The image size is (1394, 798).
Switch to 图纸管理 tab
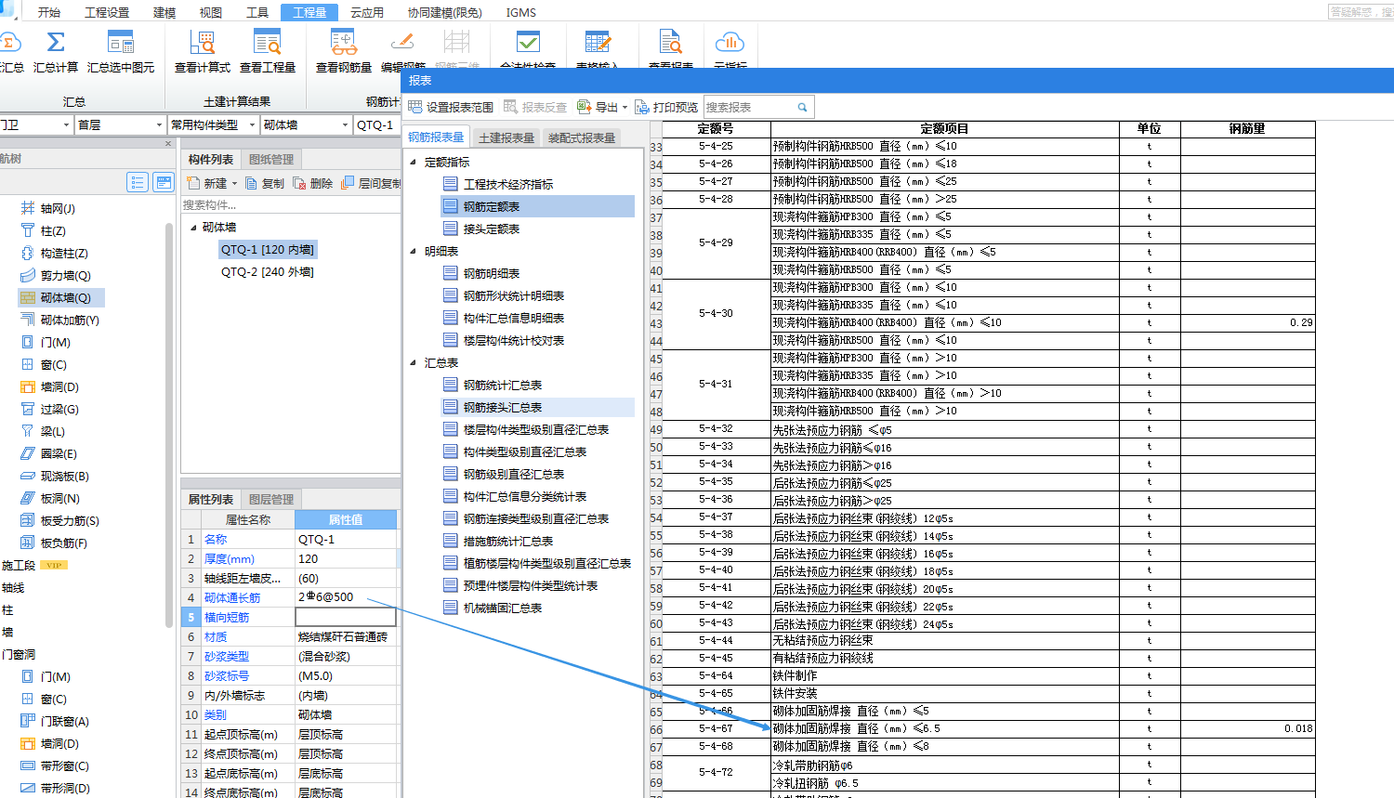click(x=271, y=159)
